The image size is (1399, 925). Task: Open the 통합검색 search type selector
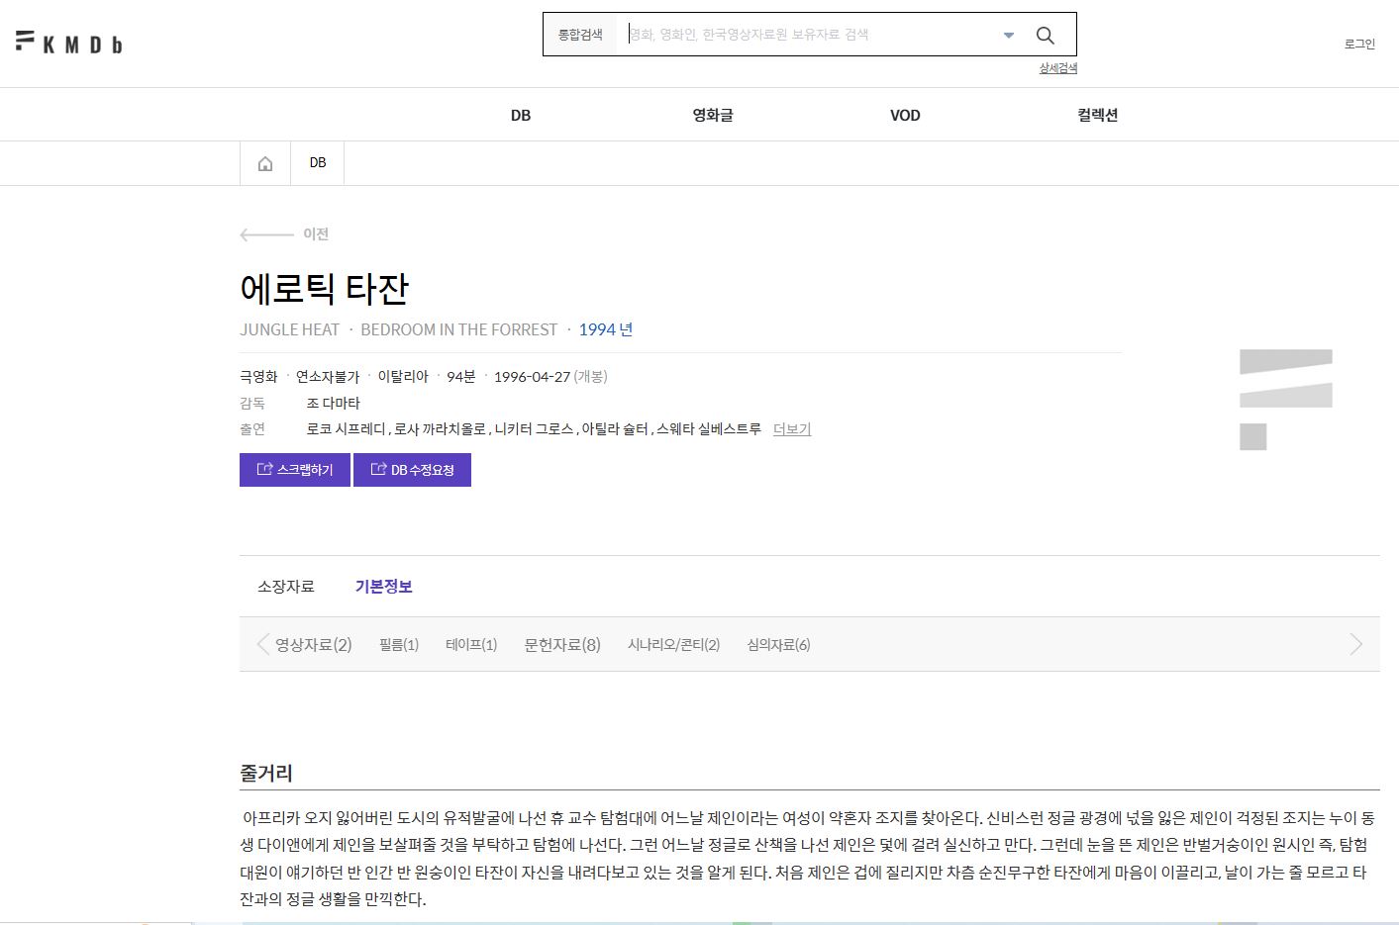[x=580, y=35]
